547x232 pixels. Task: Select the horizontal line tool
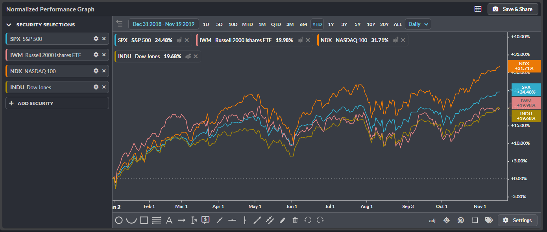tap(232, 220)
